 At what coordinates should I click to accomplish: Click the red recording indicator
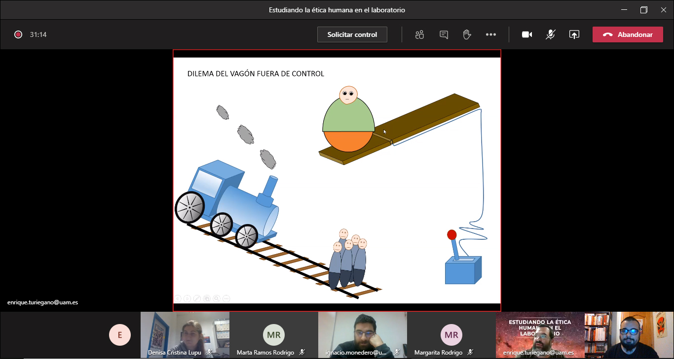18,34
